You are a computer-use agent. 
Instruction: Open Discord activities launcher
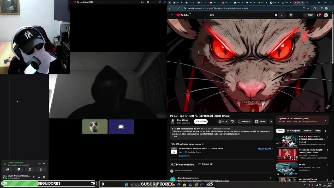click(30, 169)
